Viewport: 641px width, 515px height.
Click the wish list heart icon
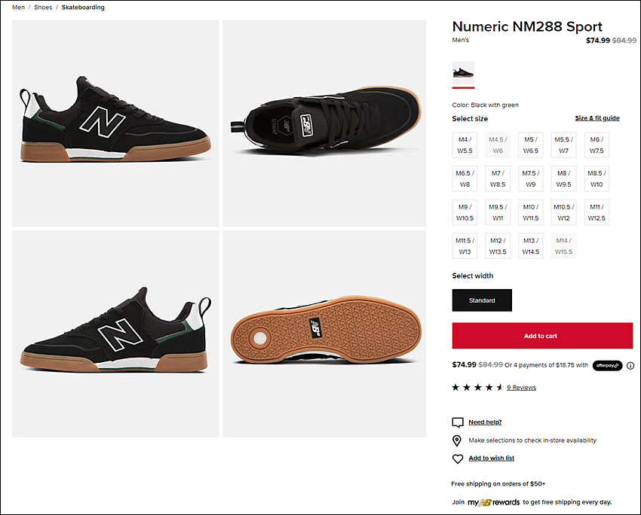click(458, 459)
